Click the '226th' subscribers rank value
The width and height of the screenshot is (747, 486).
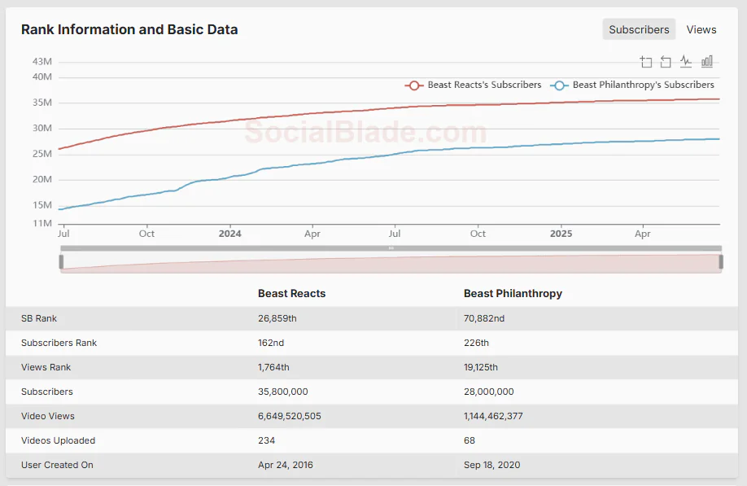[x=476, y=343]
